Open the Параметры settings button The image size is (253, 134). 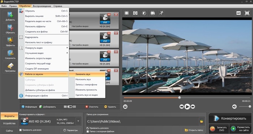coord(70,130)
